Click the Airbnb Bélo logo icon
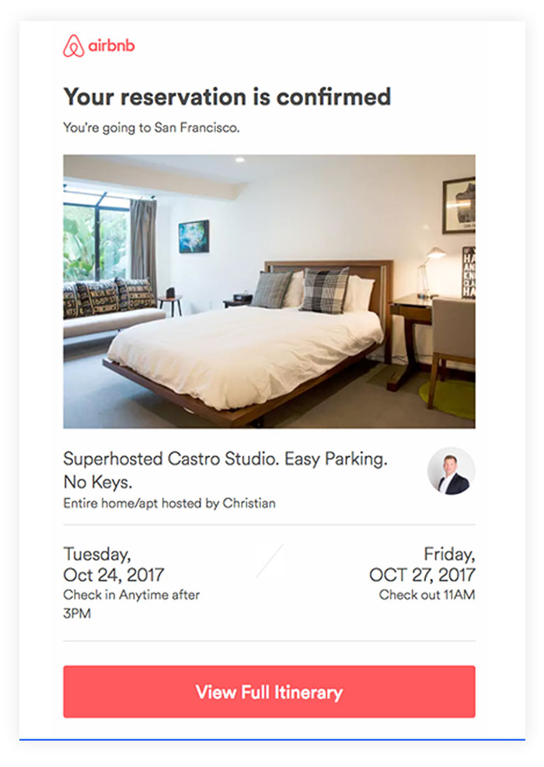The height and width of the screenshot is (767, 544). (x=75, y=45)
